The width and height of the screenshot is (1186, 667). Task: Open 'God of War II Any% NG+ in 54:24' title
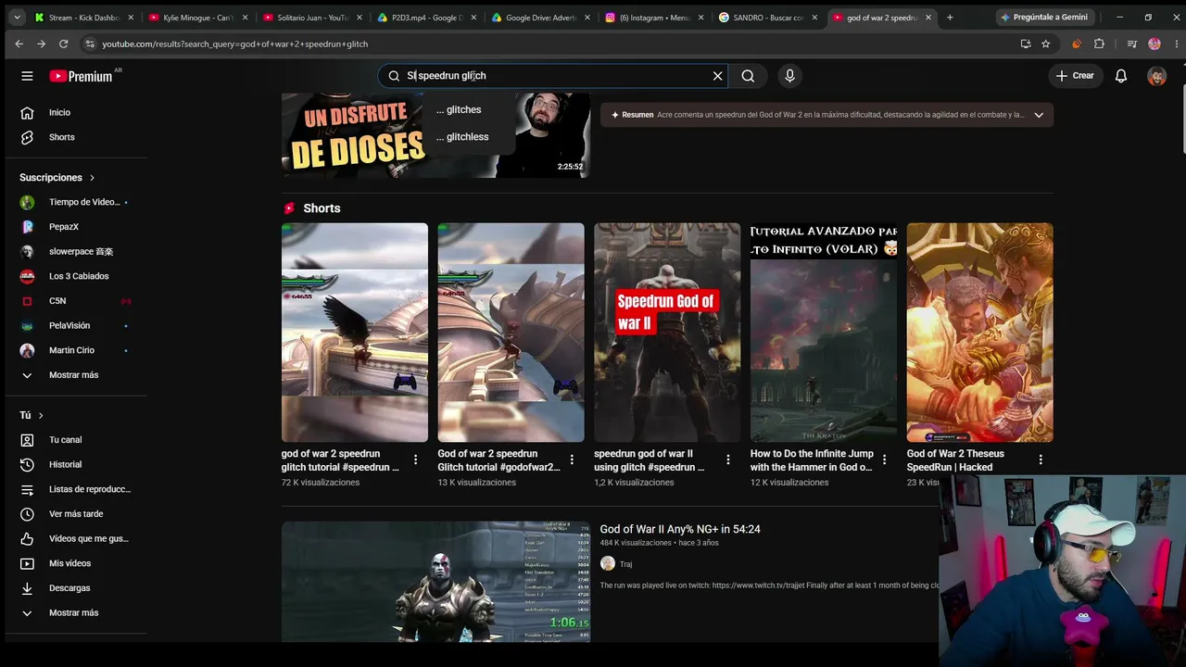(680, 529)
